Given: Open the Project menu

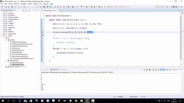Looking at the screenshot, I should click(35, 4).
